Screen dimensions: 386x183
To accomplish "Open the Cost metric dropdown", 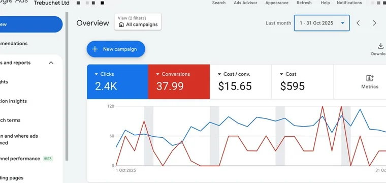I will pyautogui.click(x=281, y=74).
